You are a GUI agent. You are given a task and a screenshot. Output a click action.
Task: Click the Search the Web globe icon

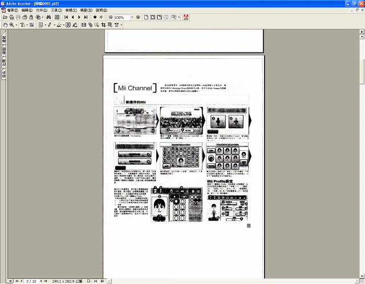coord(38,17)
